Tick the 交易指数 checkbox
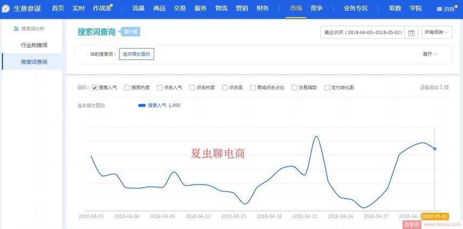Image resolution: width=463 pixels, height=229 pixels. (294, 87)
